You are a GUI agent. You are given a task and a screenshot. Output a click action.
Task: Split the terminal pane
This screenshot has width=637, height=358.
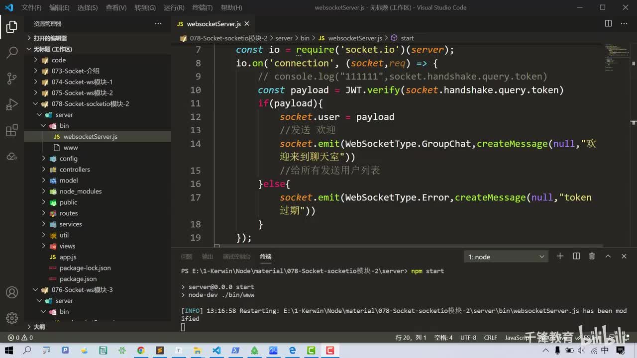pyautogui.click(x=576, y=256)
